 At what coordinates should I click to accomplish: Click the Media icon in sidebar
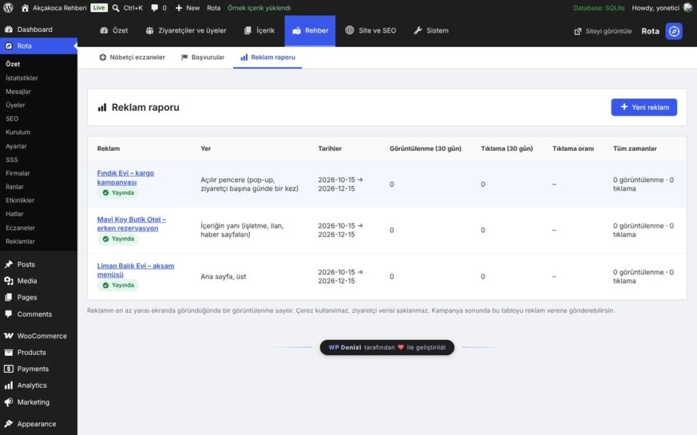[x=8, y=281]
